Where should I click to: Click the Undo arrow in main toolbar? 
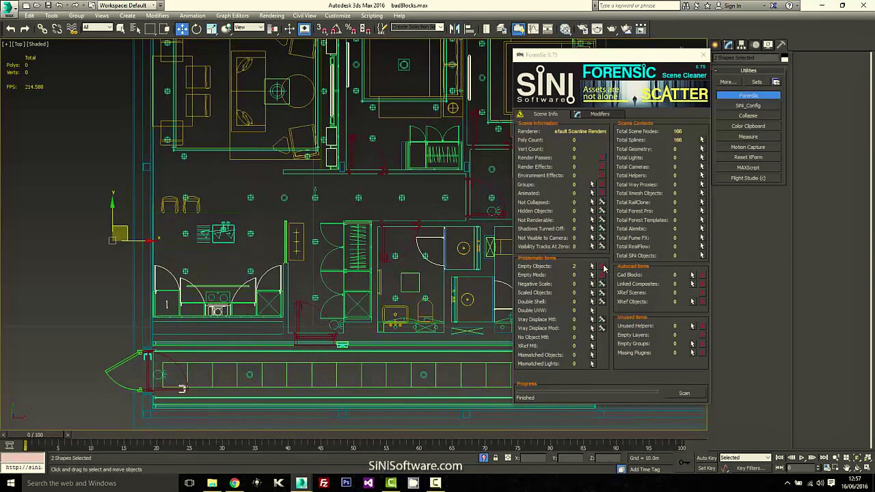10,29
